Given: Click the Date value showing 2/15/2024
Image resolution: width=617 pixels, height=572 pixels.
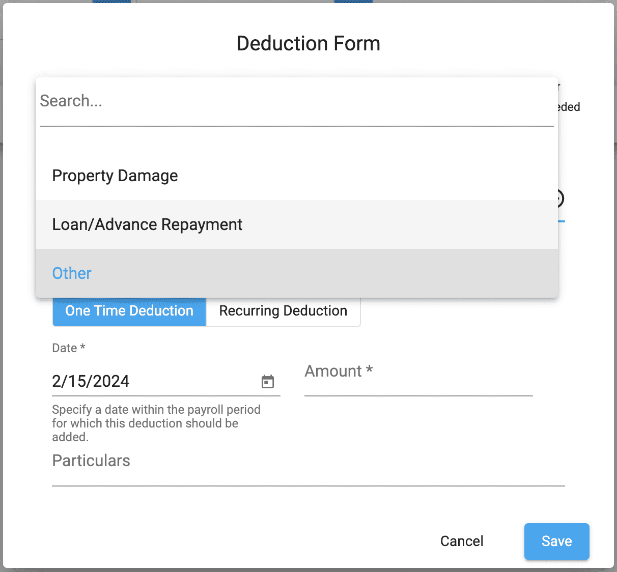Looking at the screenshot, I should click(x=90, y=381).
